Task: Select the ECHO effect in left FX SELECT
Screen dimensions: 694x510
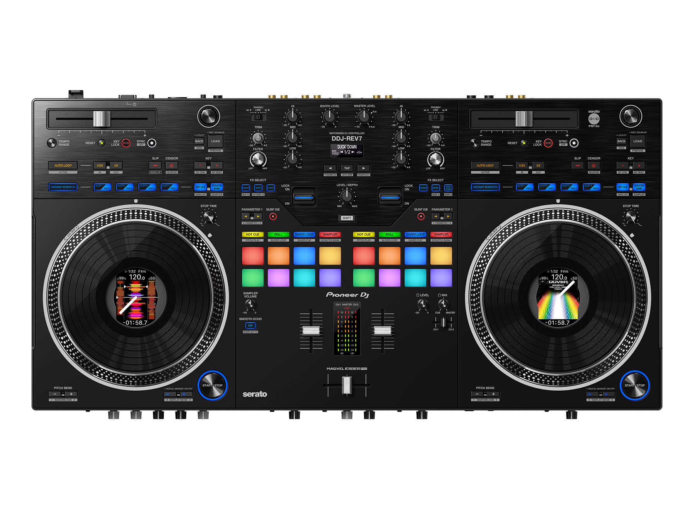Action: coord(246,188)
